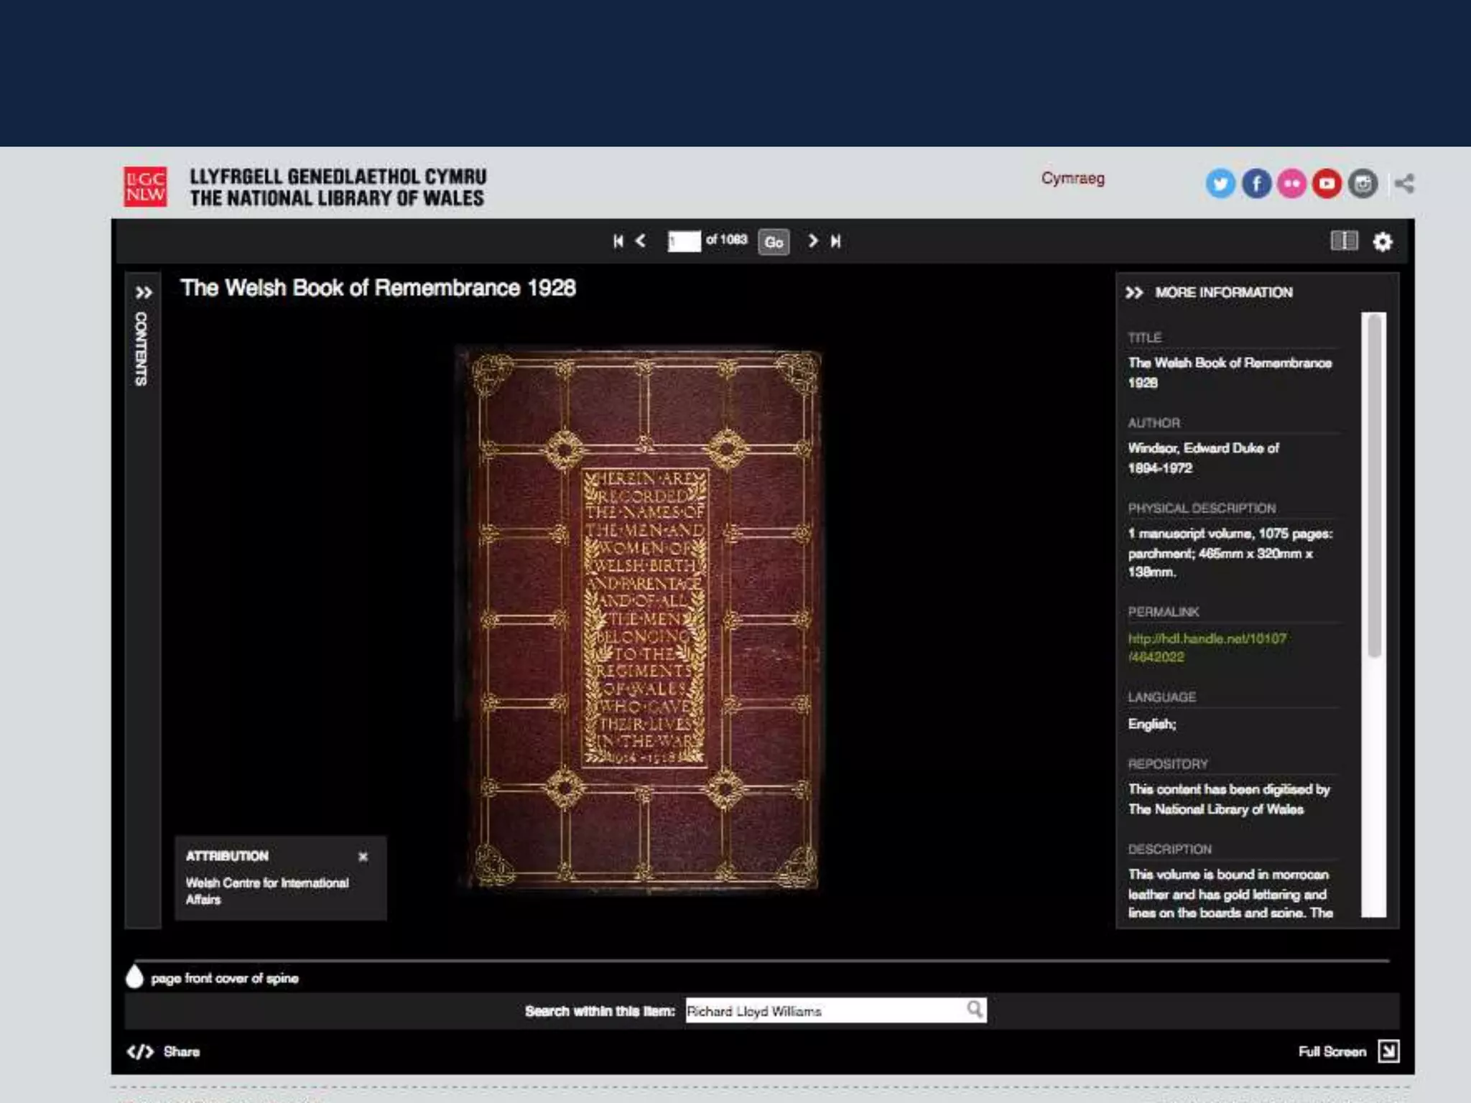Click the page position slider handle
1471x1103 pixels.
coord(134,977)
